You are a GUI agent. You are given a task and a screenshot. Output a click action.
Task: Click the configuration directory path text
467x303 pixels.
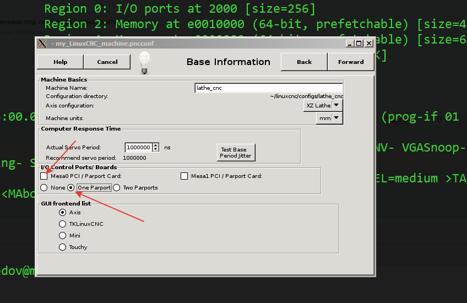point(306,96)
